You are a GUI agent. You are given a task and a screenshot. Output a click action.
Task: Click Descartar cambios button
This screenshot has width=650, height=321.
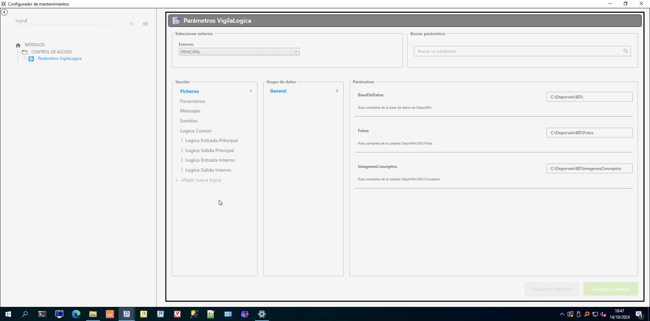pyautogui.click(x=552, y=289)
